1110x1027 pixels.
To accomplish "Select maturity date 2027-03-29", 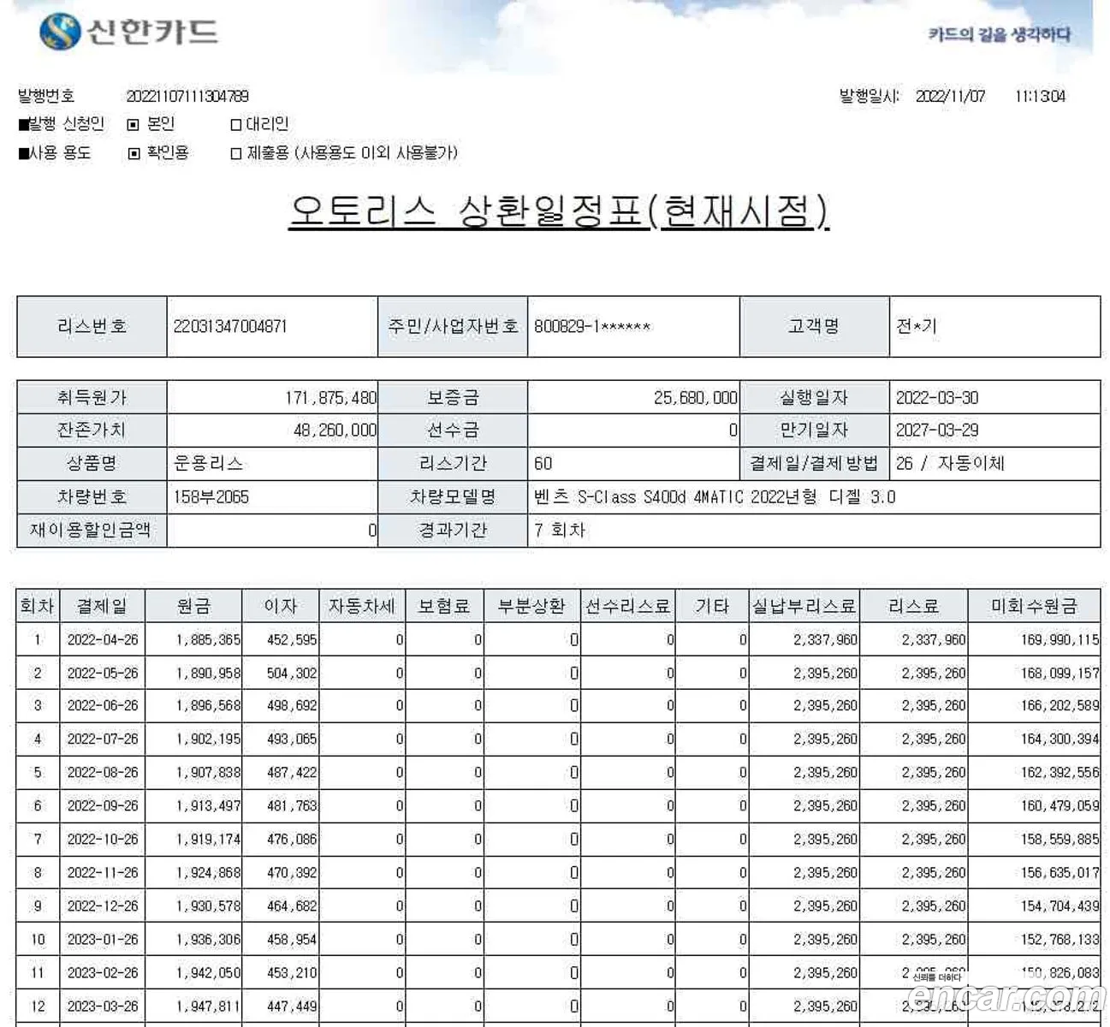I will pyautogui.click(x=937, y=430).
